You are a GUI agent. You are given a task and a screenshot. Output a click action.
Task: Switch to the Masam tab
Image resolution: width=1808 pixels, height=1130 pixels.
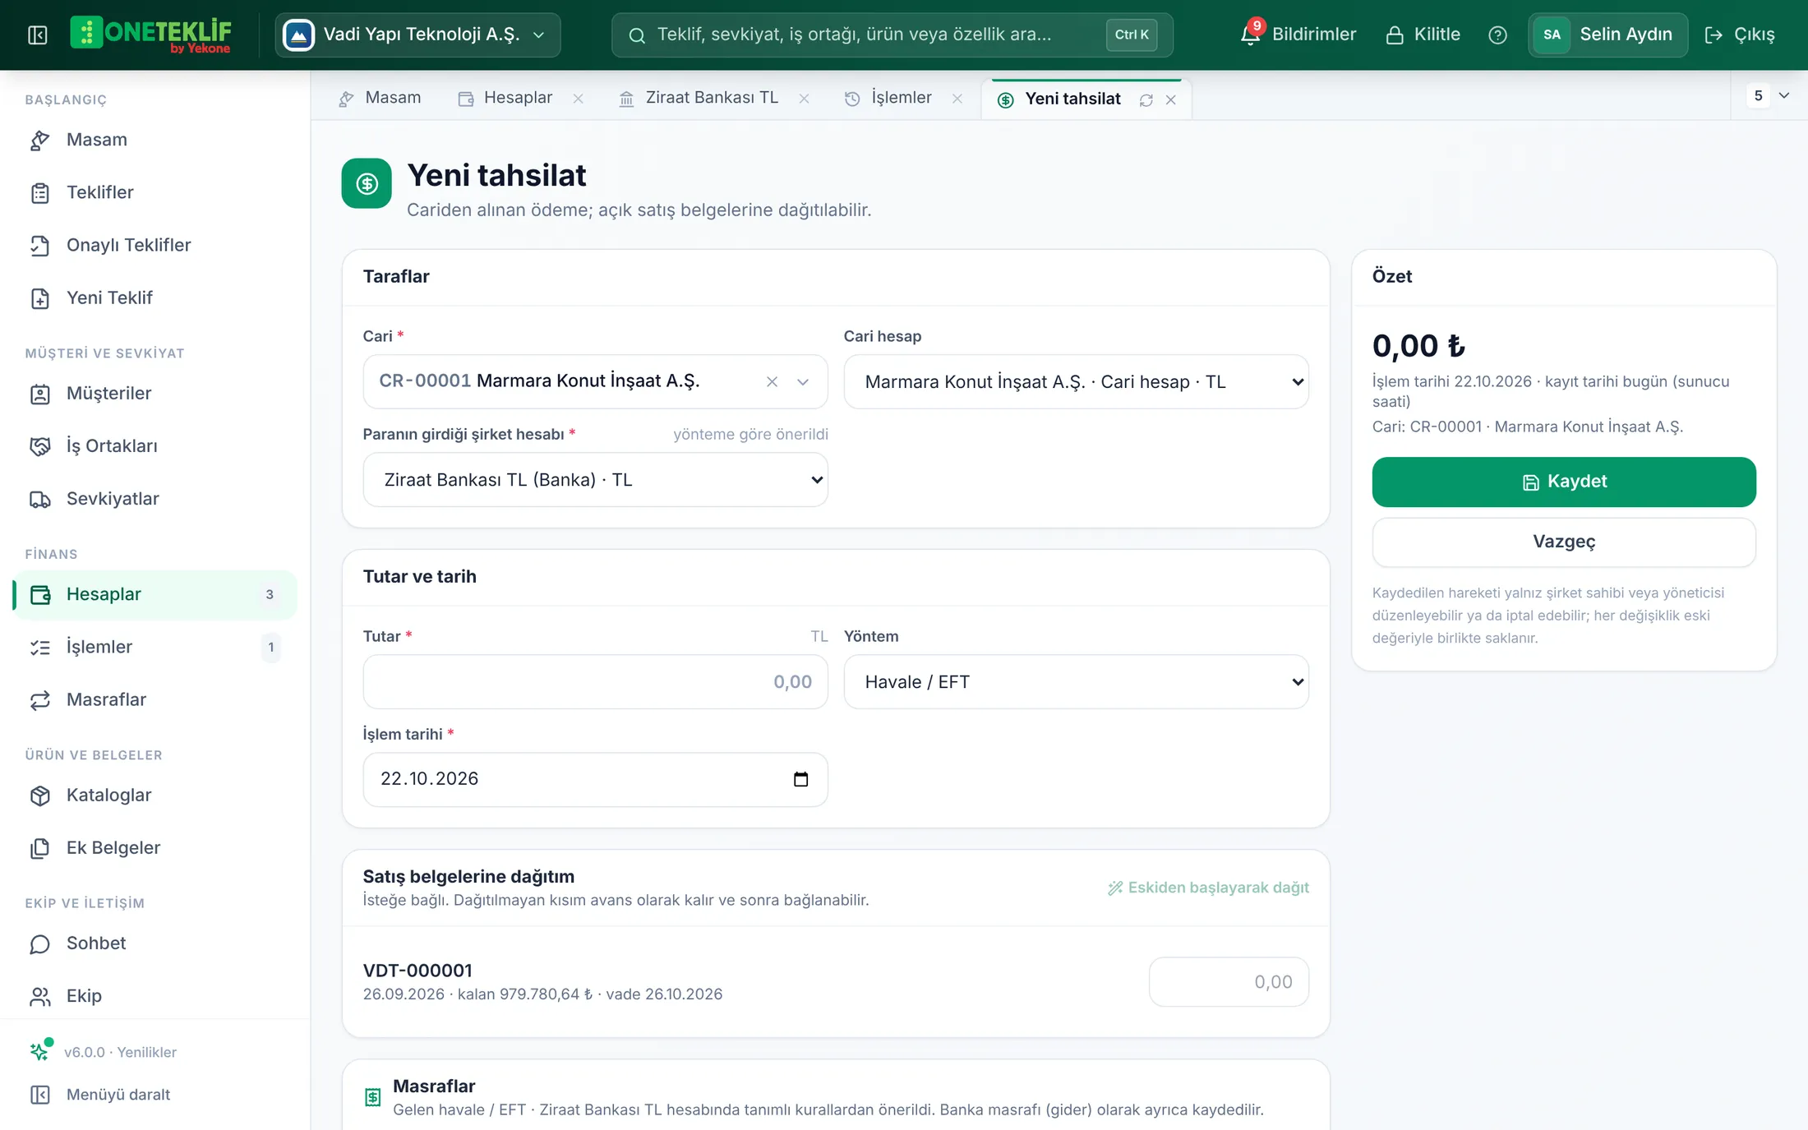[380, 98]
